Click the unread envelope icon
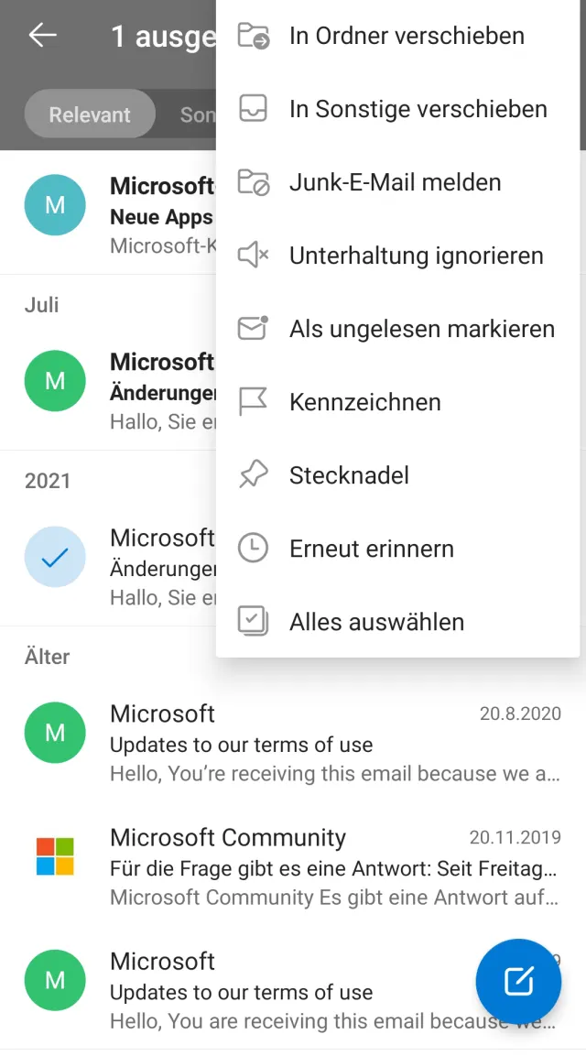Screen dimensions: 586x1056 pyautogui.click(x=253, y=329)
